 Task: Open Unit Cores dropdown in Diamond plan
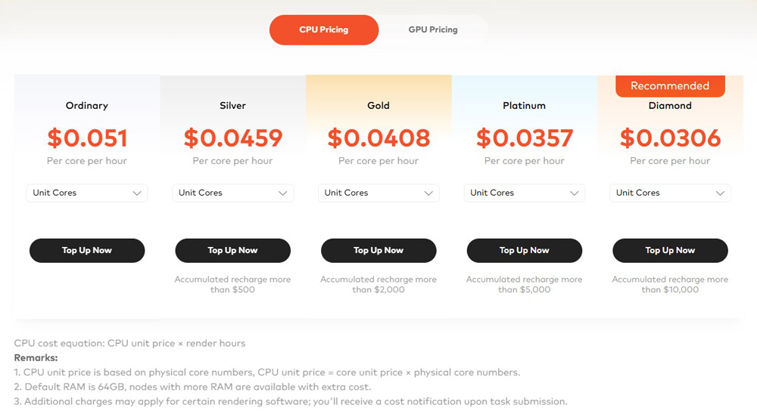(670, 193)
